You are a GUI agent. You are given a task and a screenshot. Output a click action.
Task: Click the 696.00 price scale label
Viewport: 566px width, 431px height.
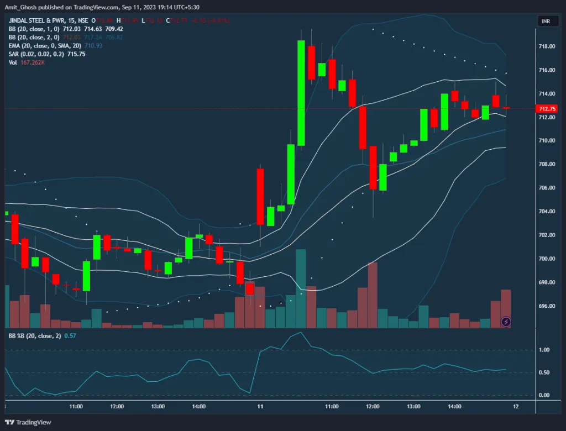point(547,306)
